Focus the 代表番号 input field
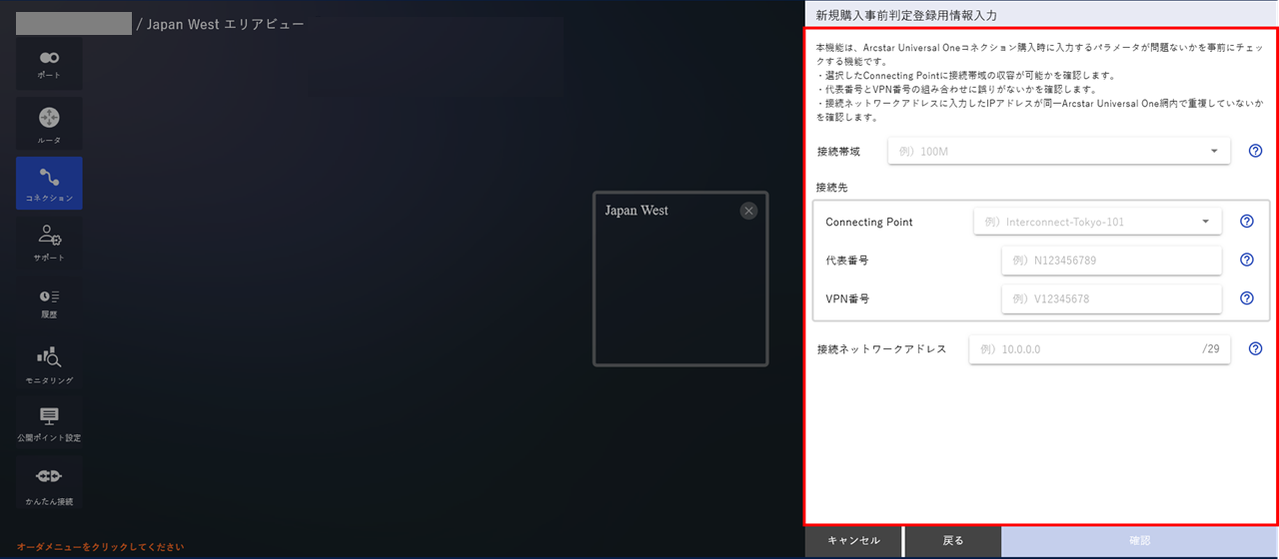Image resolution: width=1279 pixels, height=559 pixels. [1111, 261]
